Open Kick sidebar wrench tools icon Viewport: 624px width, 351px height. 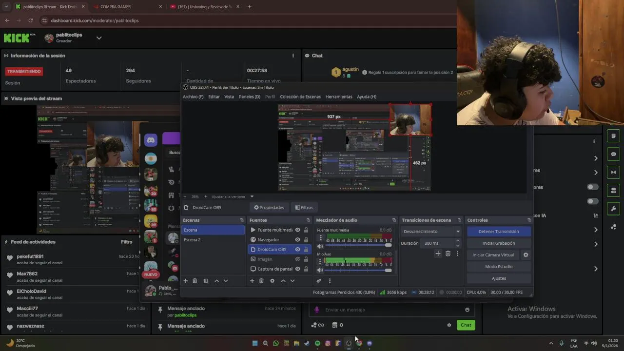pos(613,209)
